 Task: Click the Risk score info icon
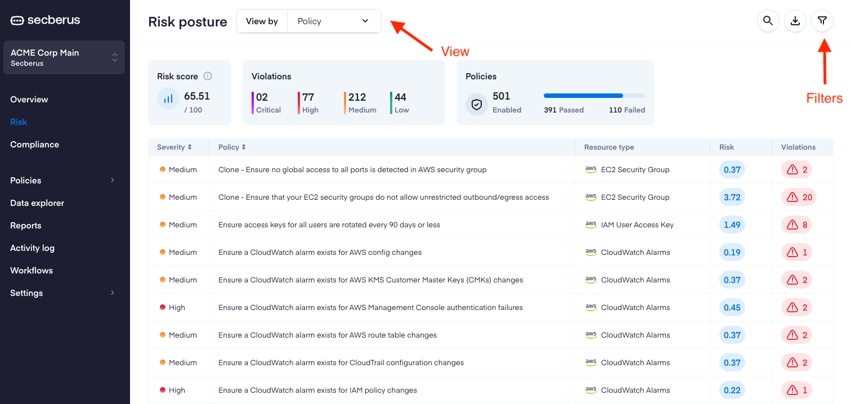(208, 76)
